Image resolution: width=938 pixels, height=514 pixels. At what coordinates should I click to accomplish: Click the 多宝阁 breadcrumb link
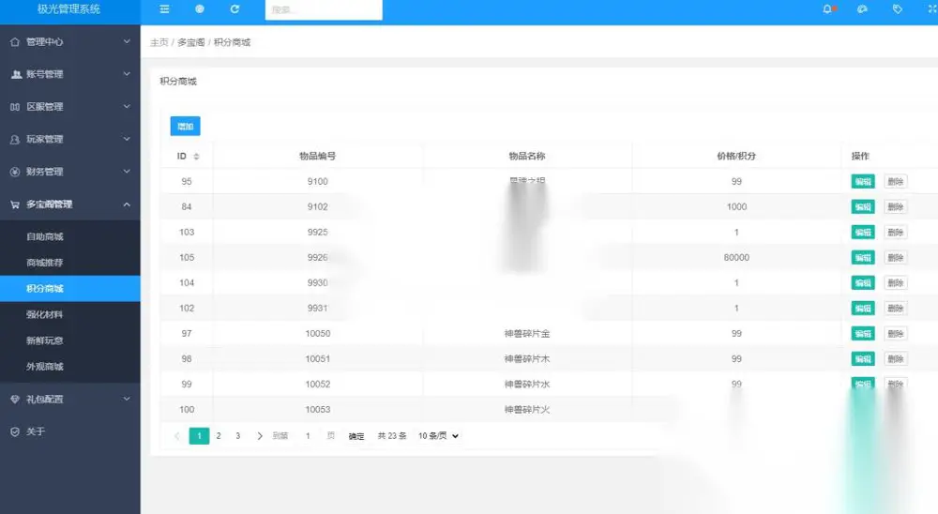pyautogui.click(x=190, y=42)
